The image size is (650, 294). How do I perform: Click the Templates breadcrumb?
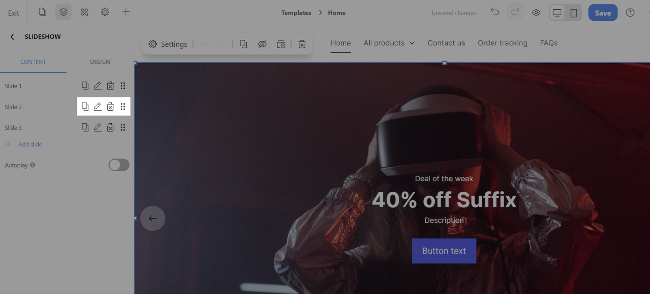point(296,13)
